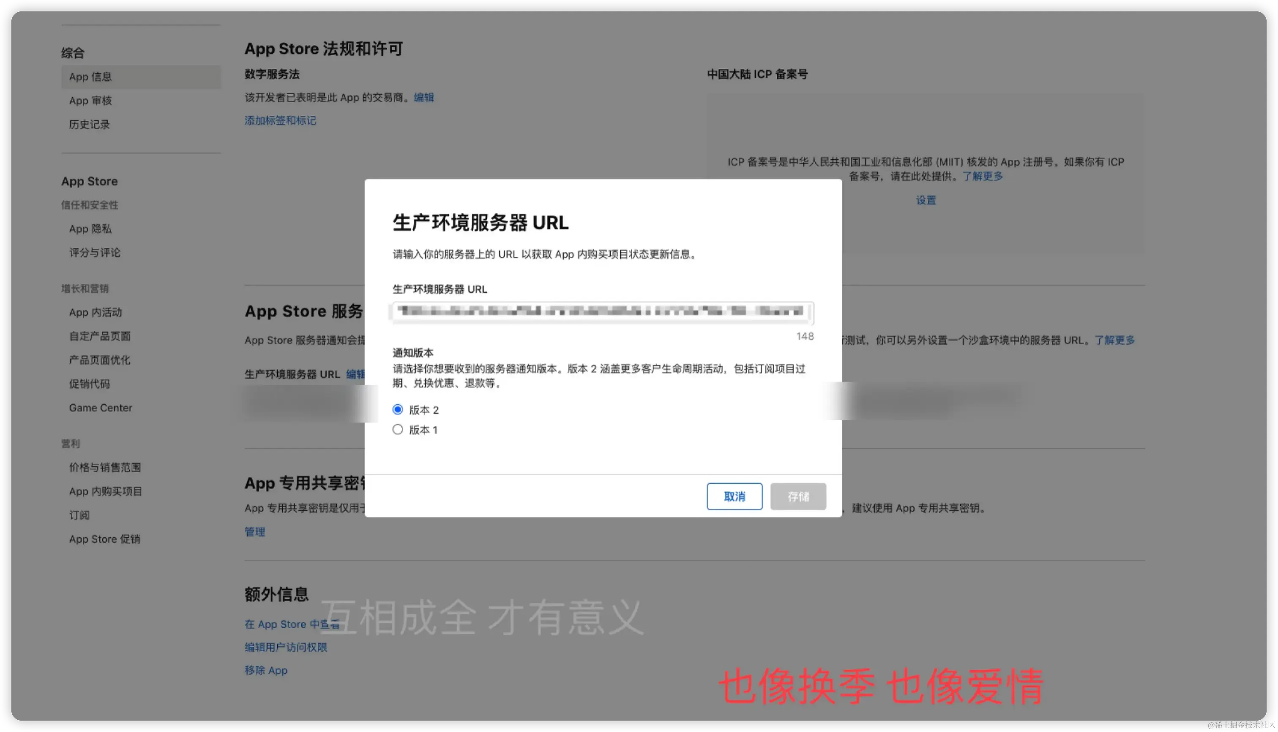Open 评分与评论 in the sidebar

click(x=95, y=253)
